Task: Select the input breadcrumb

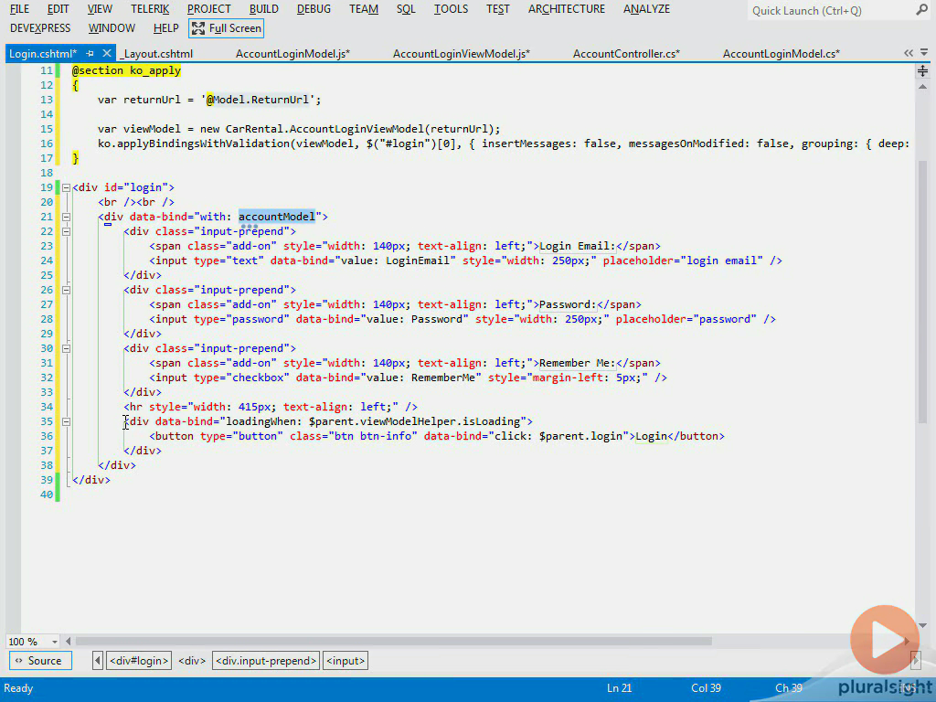Action: (345, 661)
